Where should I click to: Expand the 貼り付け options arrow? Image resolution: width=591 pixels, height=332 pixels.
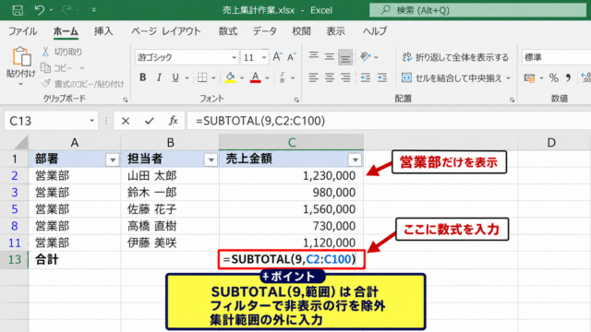(20, 84)
